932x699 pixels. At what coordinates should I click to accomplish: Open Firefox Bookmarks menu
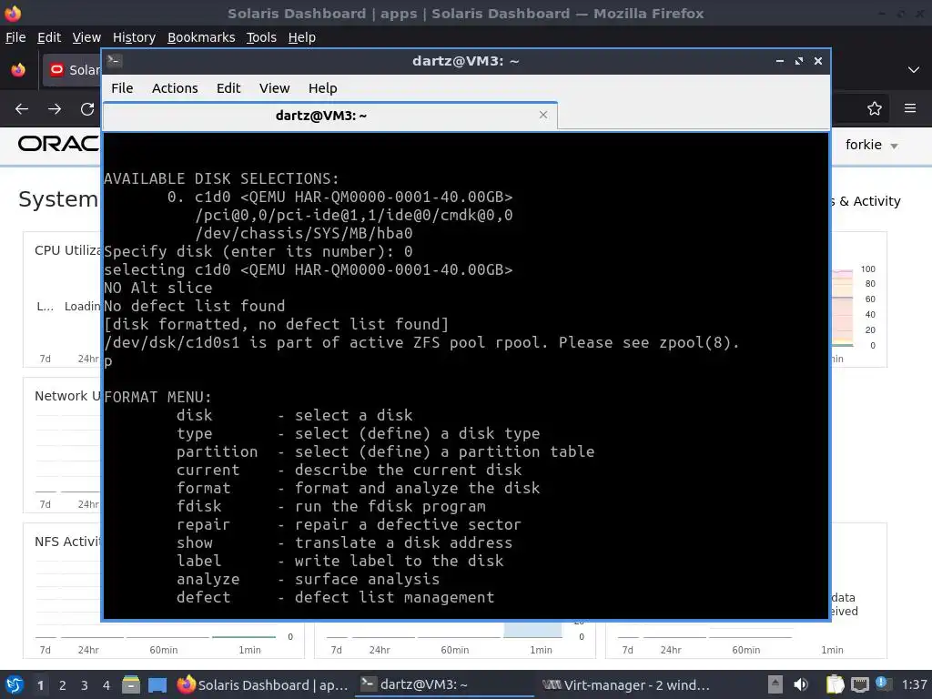tap(201, 37)
